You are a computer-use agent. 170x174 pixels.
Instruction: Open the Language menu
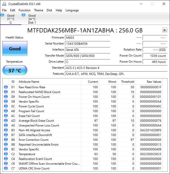72,10
